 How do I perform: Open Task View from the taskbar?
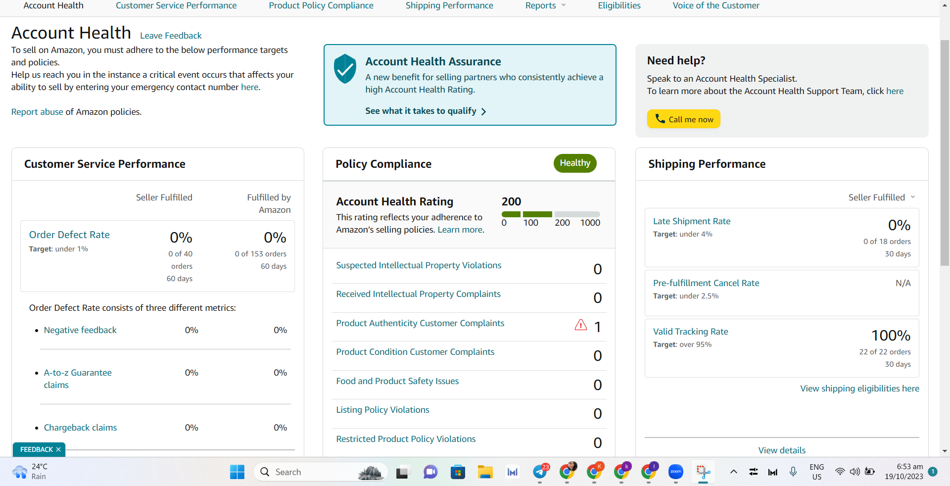[x=402, y=472]
